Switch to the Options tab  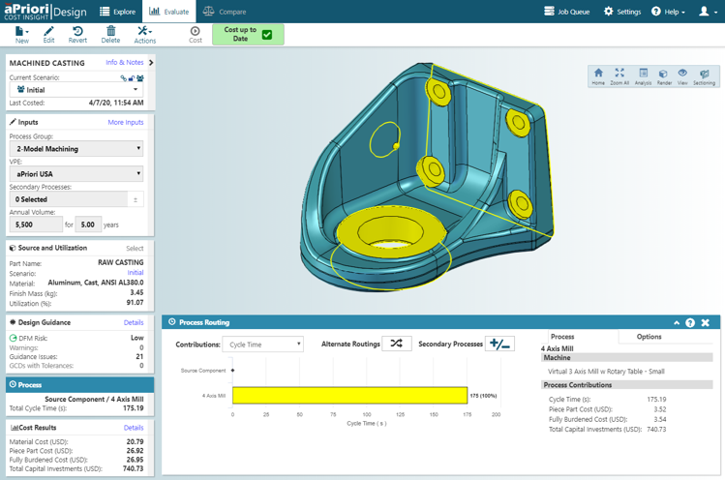point(649,337)
